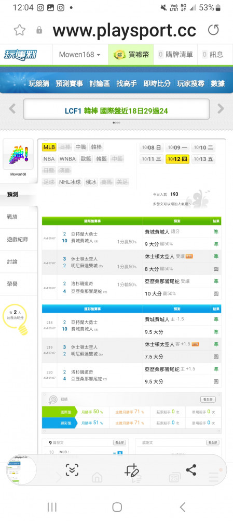Open the playsport logo home link
Image resolution: width=233 pixels, height=521 pixels.
[20, 55]
